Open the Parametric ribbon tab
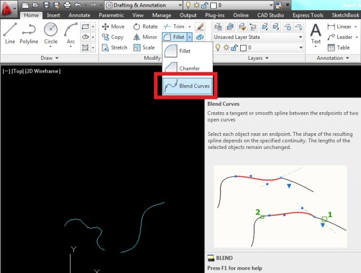Screen dimensions: 361x273 [111, 15]
